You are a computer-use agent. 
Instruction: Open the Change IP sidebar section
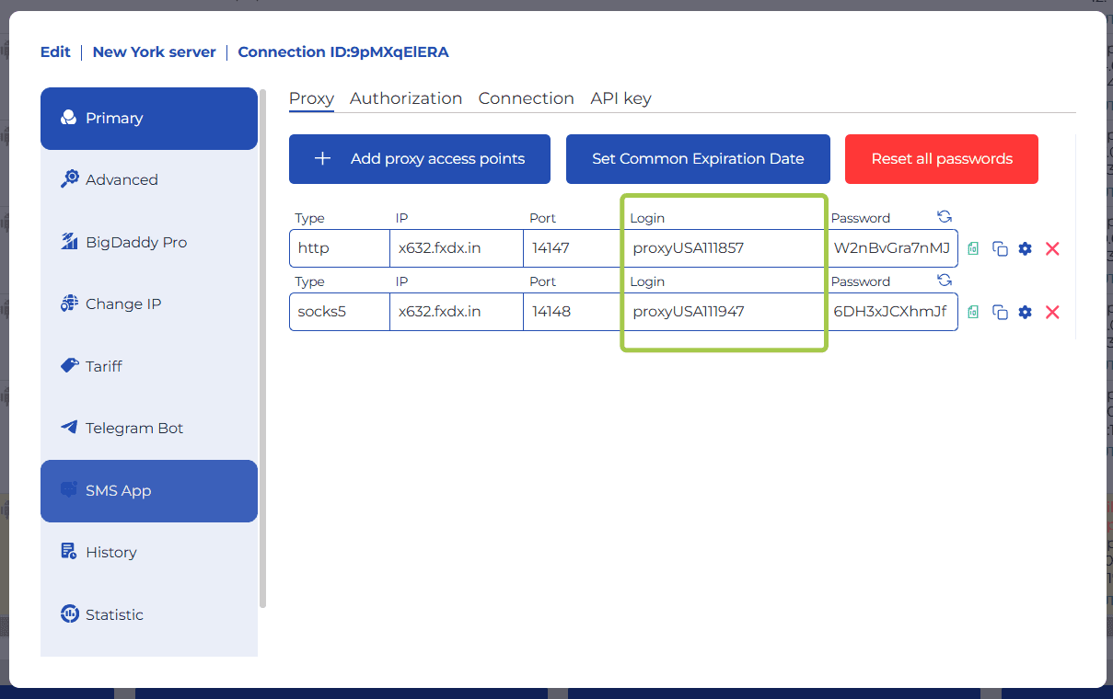point(122,304)
